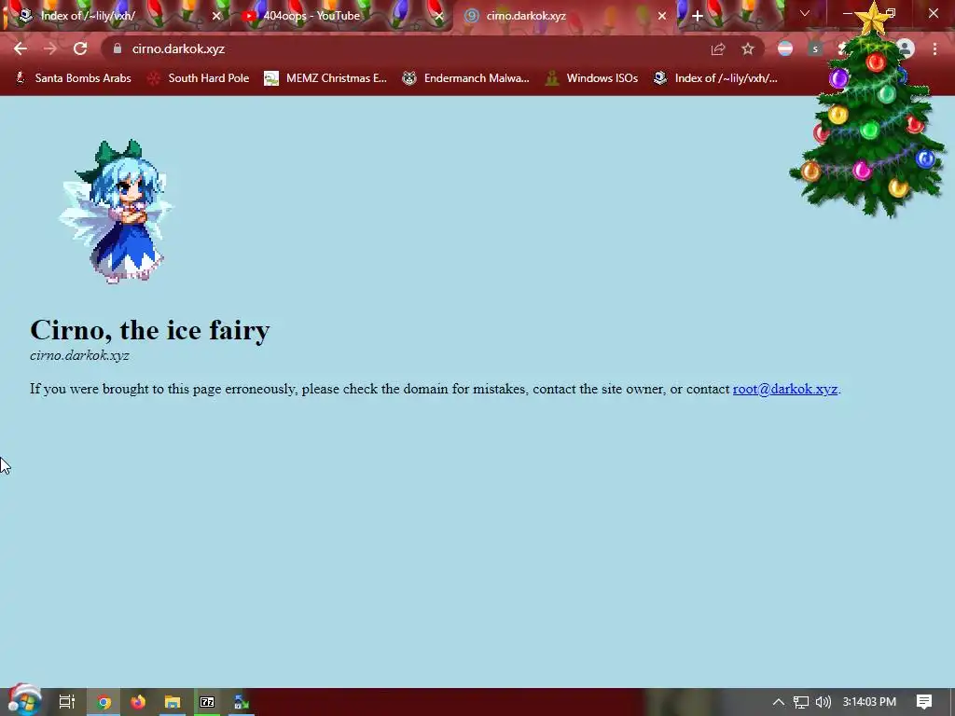Open the 'MEMZ Christmas E...' bookmark
Viewport: 955px width, 716px height.
click(325, 78)
